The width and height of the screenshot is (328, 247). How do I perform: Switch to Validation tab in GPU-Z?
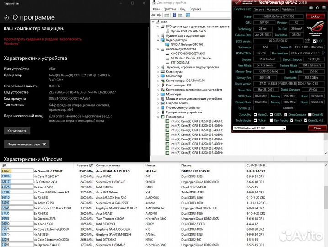coord(288,9)
